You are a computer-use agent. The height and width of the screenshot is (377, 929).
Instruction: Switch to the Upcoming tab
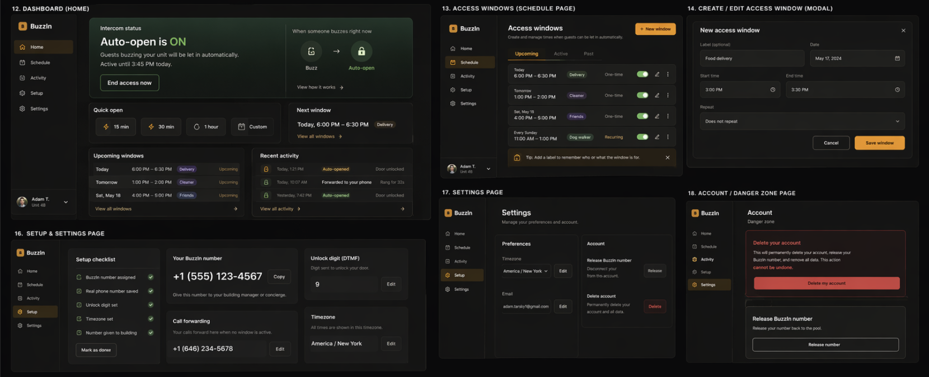527,54
